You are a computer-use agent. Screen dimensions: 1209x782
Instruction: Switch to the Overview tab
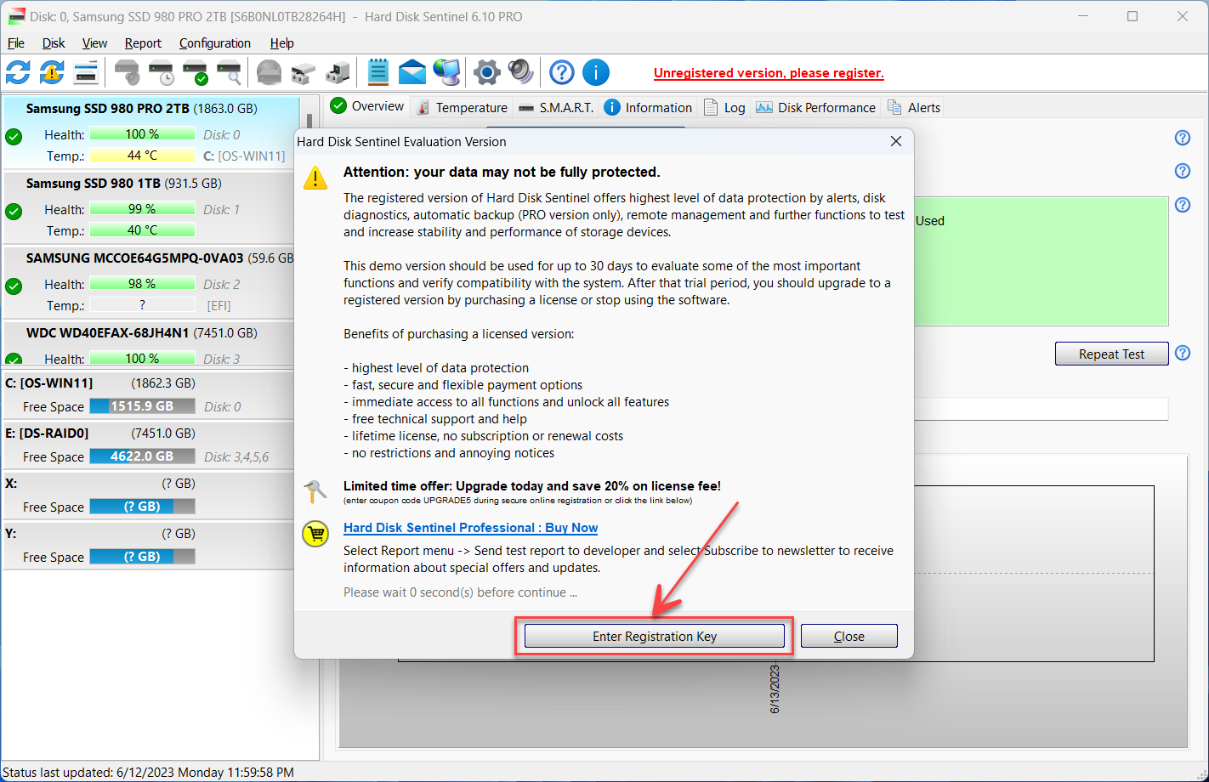[367, 106]
